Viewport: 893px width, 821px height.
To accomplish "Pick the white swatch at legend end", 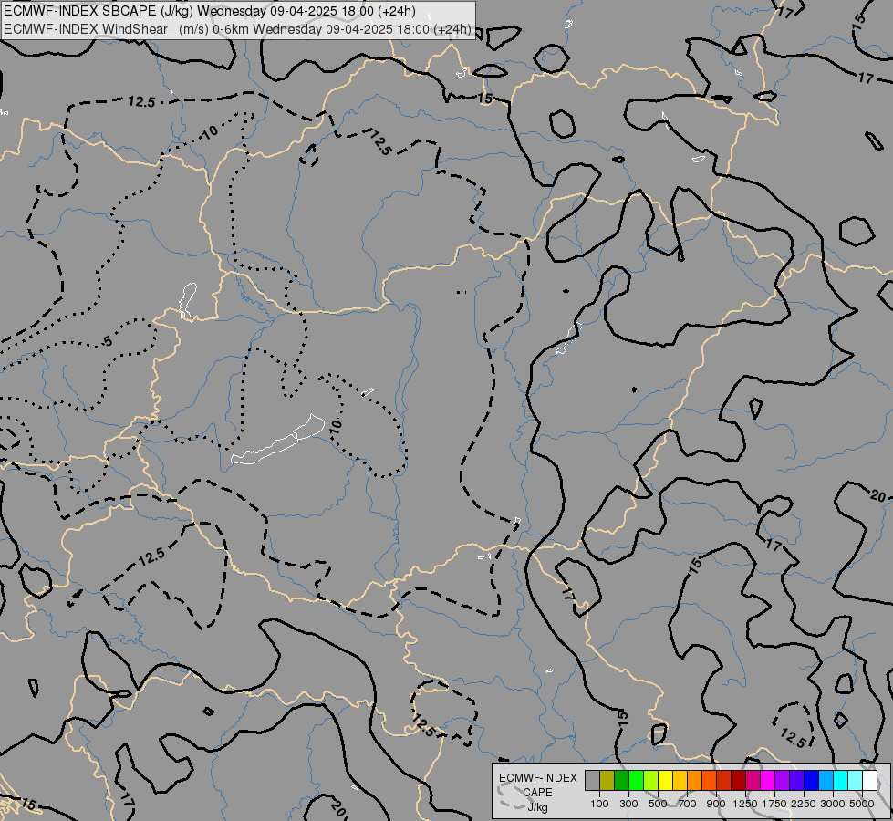I will [869, 781].
